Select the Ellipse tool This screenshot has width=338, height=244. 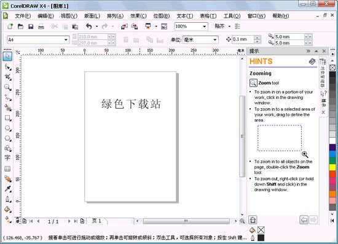8,128
